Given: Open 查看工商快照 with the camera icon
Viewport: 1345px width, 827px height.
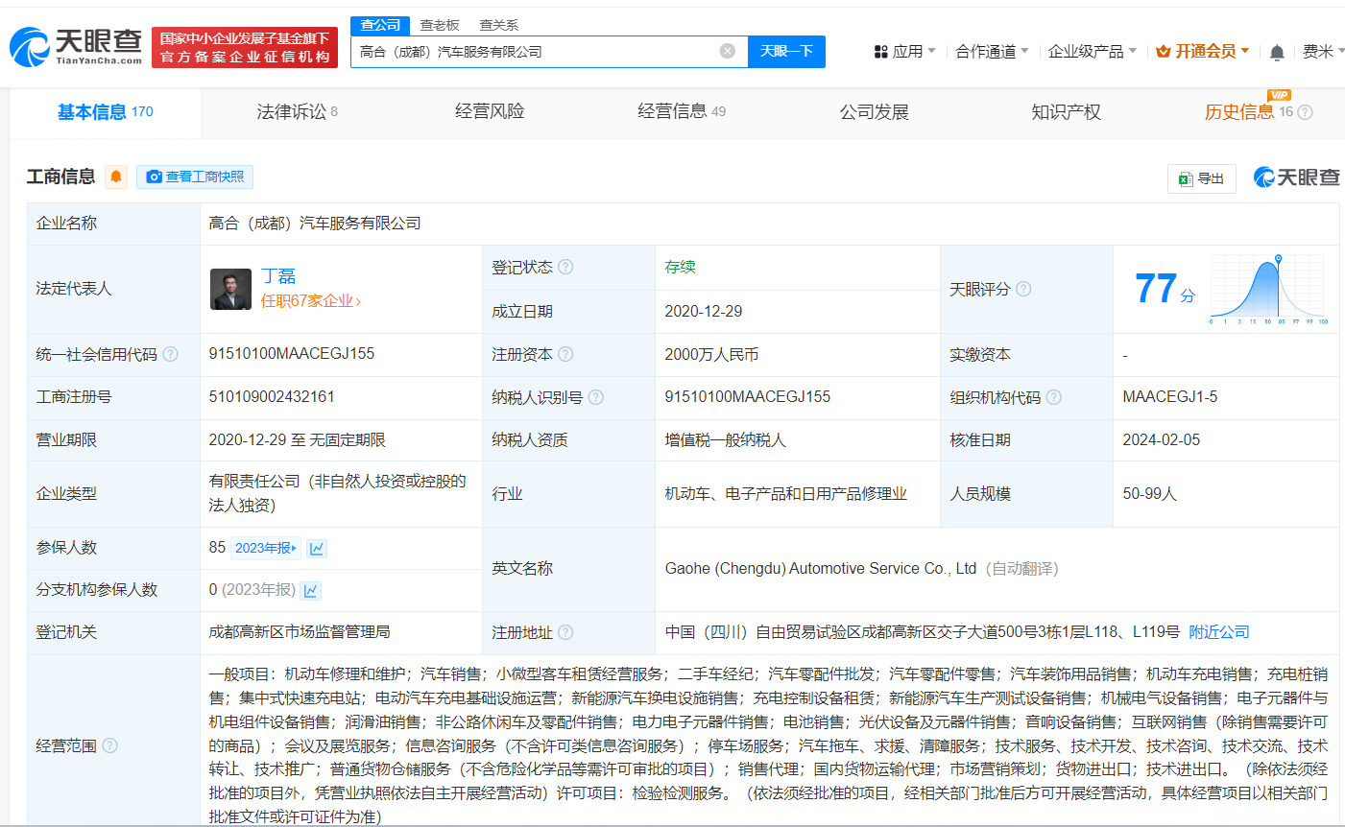Looking at the screenshot, I should pyautogui.click(x=194, y=177).
